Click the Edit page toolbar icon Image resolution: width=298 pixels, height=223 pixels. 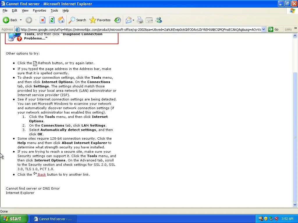point(149,20)
